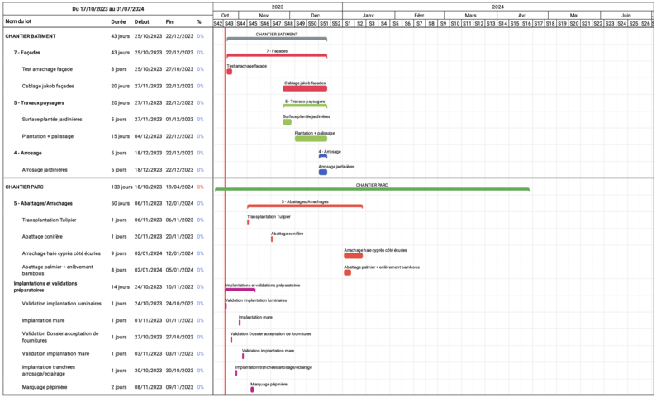Click the Nom du lot column header
The width and height of the screenshot is (661, 411).
(18, 21)
